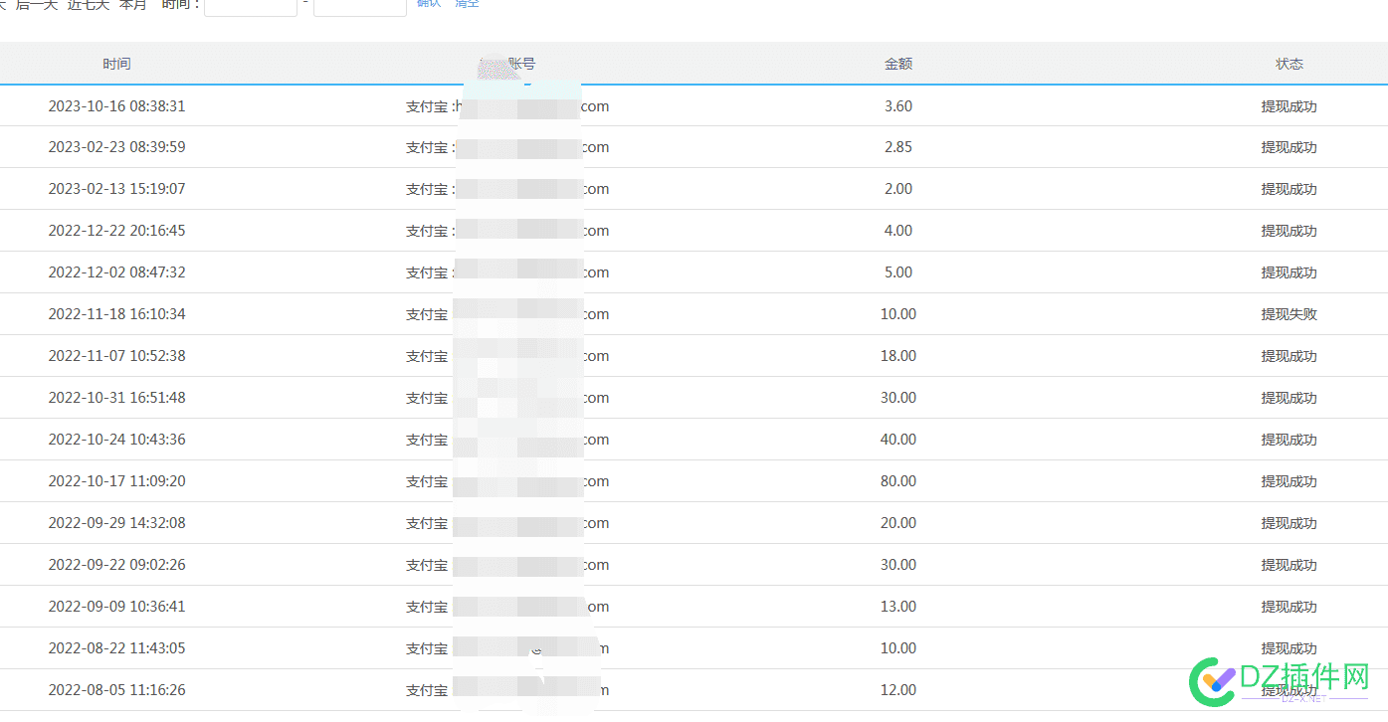Click the 时间 column header
The width and height of the screenshot is (1388, 722).
pyautogui.click(x=116, y=64)
